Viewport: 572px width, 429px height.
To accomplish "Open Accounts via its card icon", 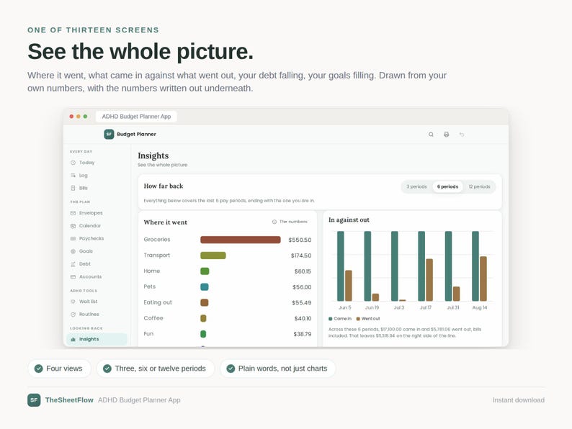I will point(73,276).
